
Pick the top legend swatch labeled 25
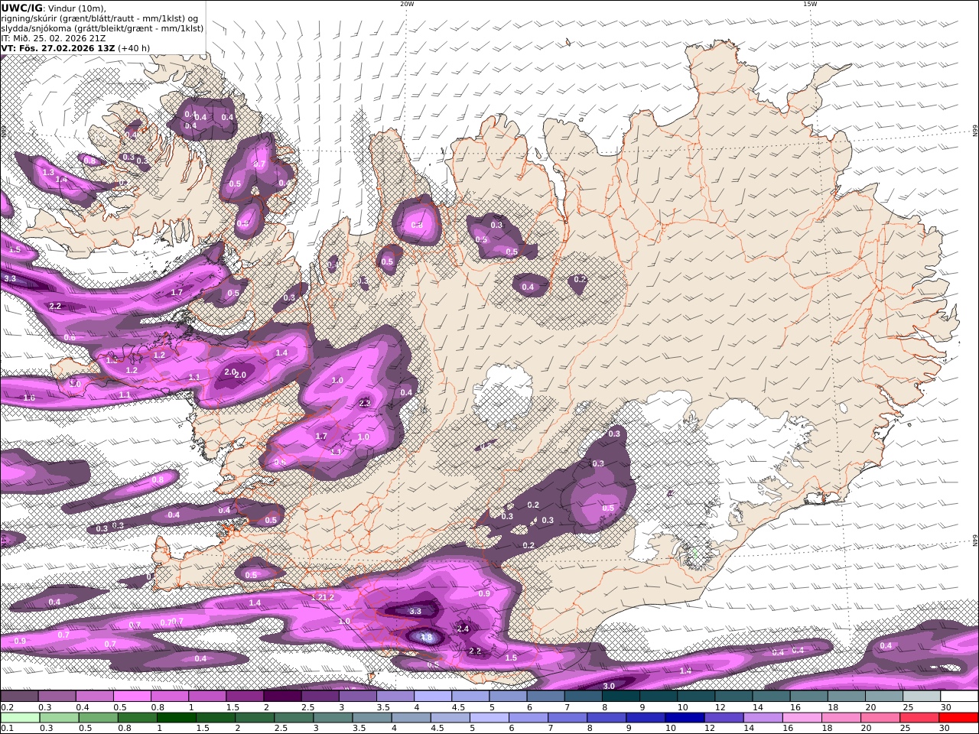(921, 696)
